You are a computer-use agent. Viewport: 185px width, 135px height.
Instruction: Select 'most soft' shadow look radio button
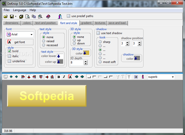pyautogui.click(x=100, y=62)
